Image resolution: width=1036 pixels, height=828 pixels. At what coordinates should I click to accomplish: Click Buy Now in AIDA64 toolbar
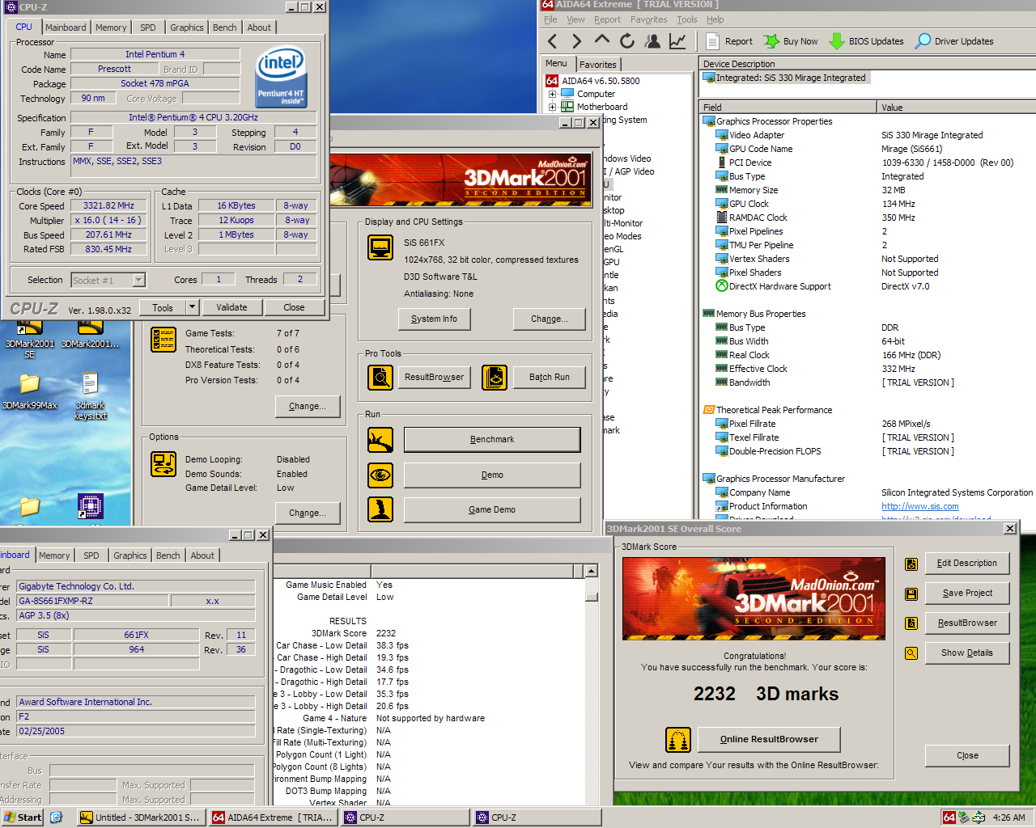click(791, 41)
